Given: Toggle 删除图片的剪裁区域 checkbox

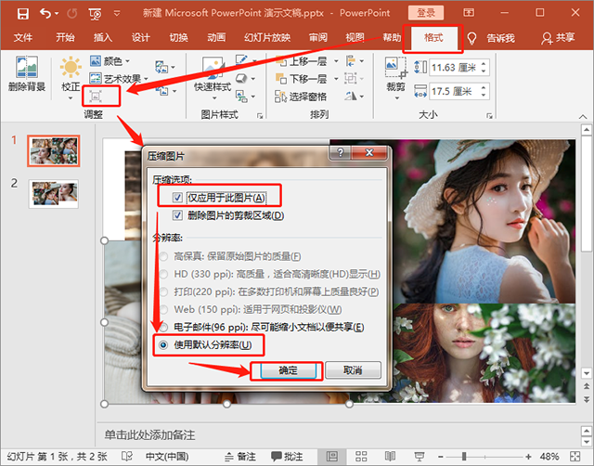Looking at the screenshot, I should [177, 215].
